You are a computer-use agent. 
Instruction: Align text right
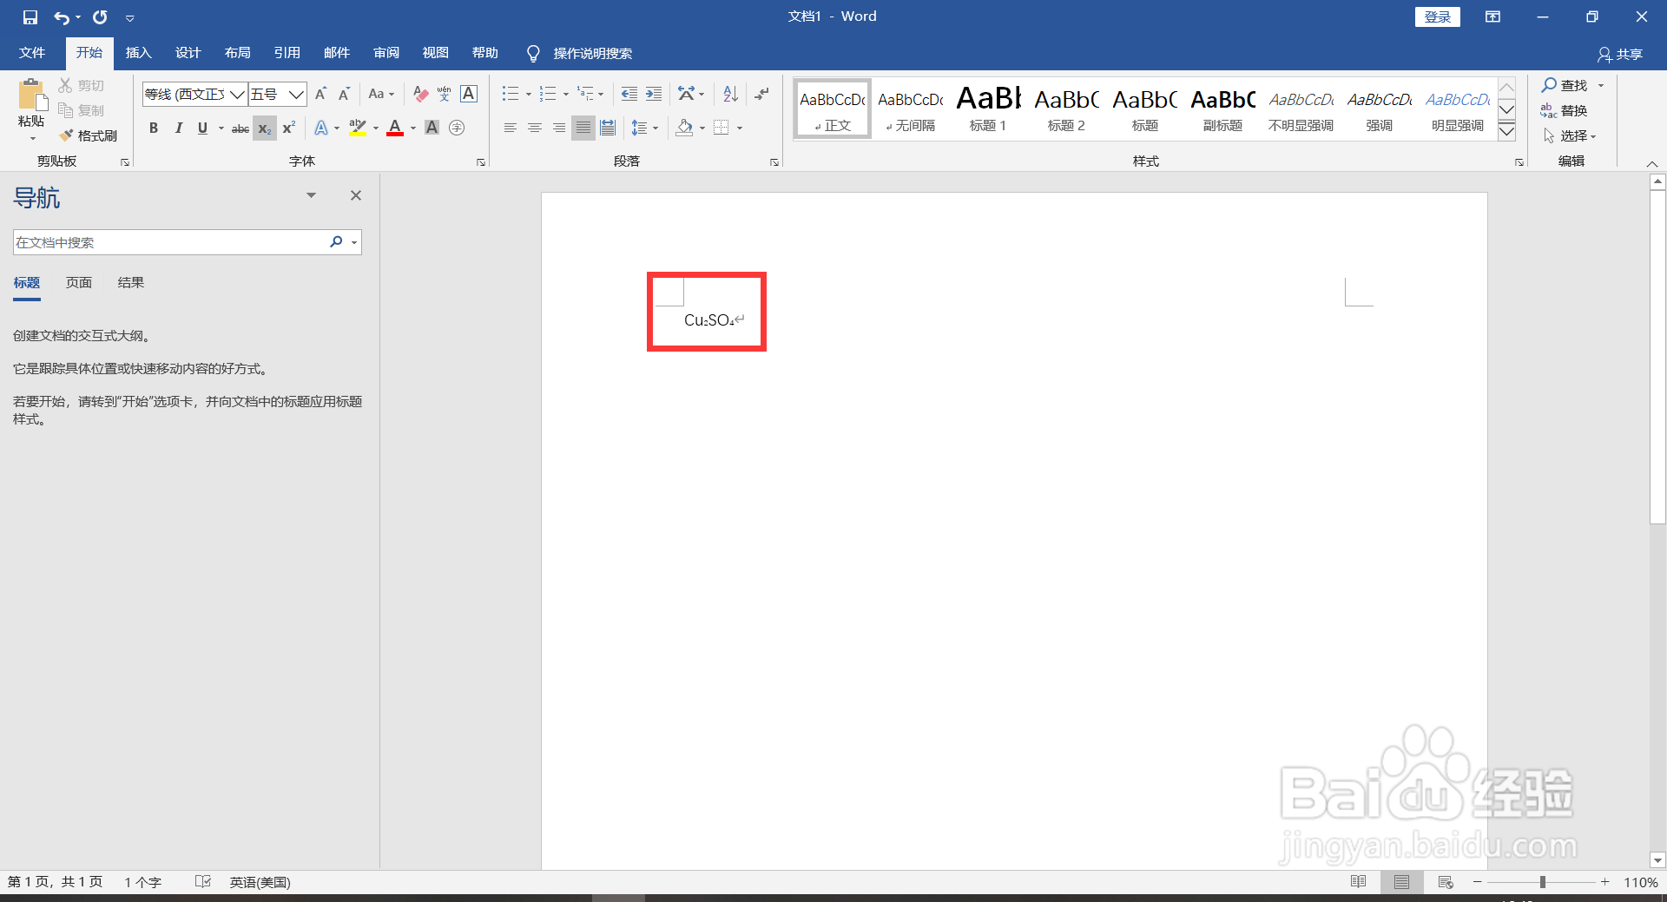point(559,128)
